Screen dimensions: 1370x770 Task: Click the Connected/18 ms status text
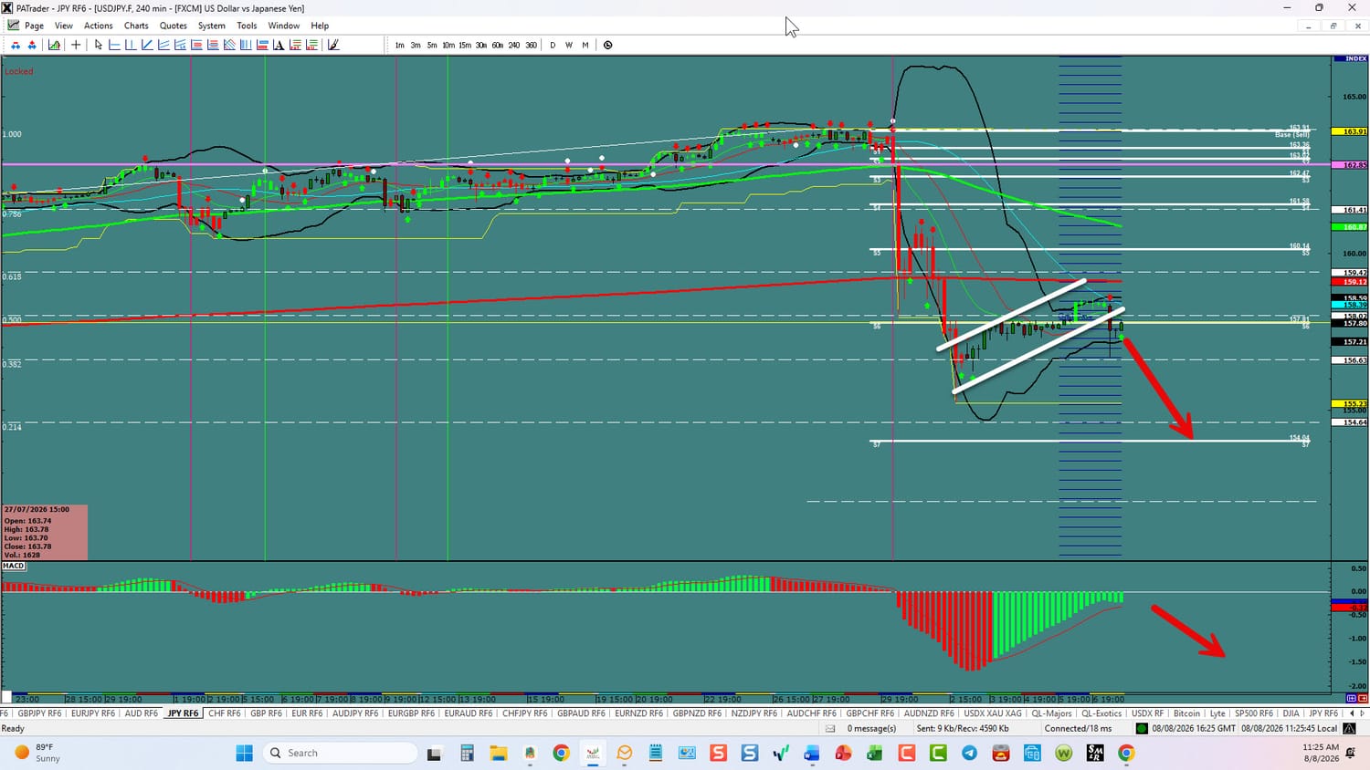point(1078,728)
